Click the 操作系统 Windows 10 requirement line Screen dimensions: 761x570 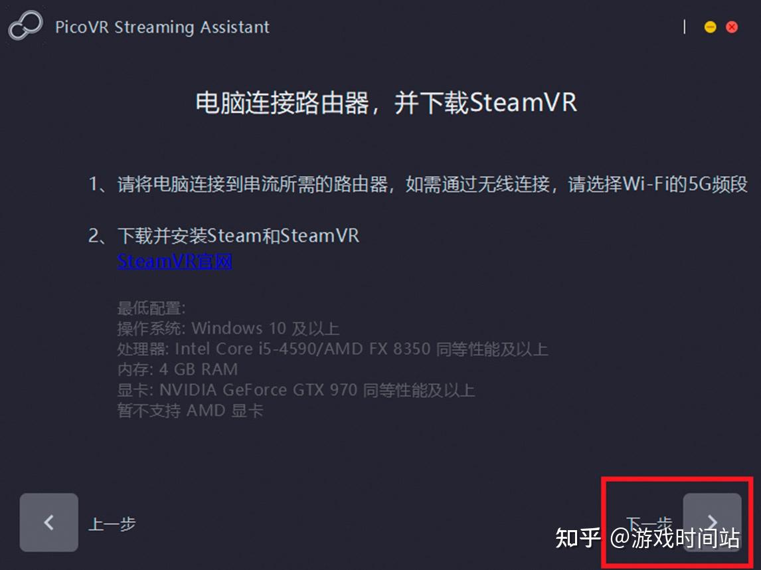pyautogui.click(x=228, y=329)
